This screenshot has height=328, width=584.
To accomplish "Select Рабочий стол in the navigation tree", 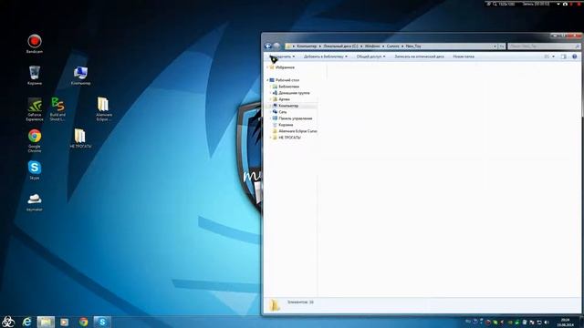I will [287, 80].
